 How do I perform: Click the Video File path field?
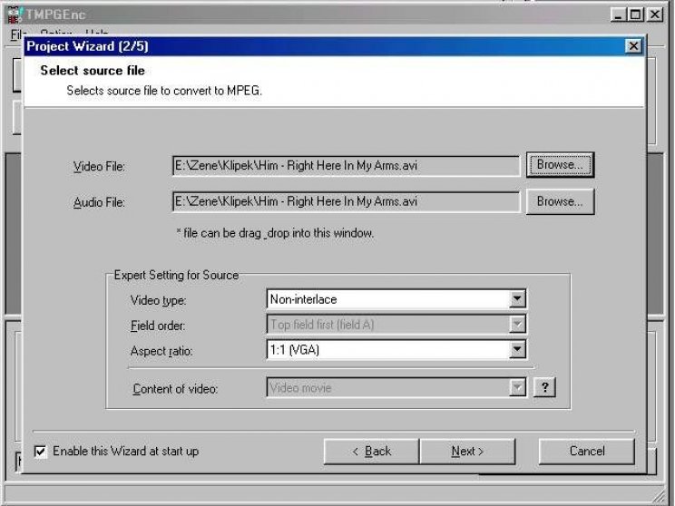[x=346, y=166]
